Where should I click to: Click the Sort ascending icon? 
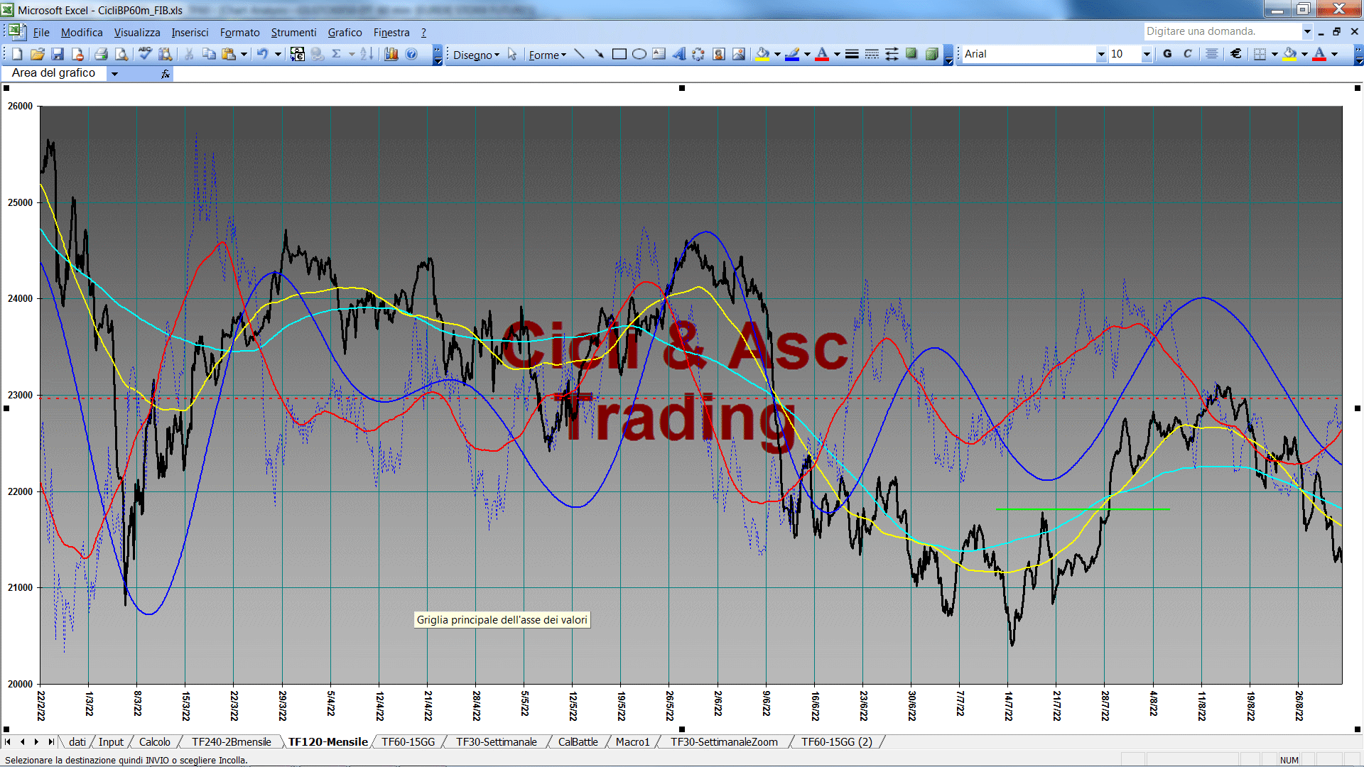click(x=367, y=54)
